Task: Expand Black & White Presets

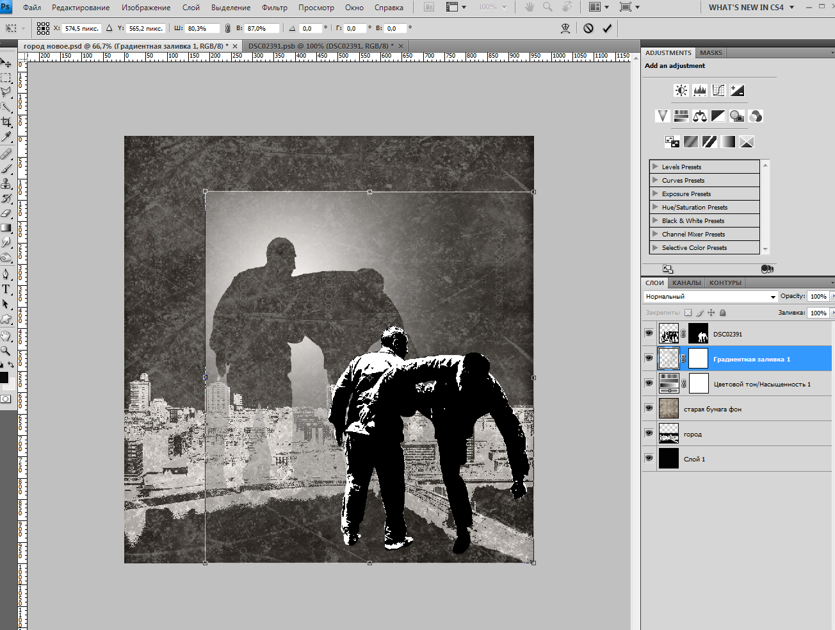Action: (655, 220)
